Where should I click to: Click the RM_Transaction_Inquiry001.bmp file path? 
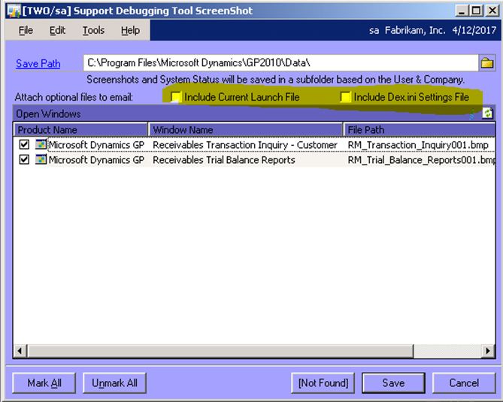coord(418,145)
